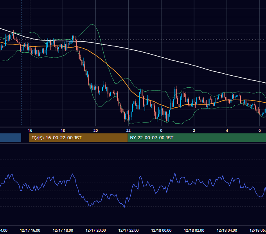Click the '22' hour axis label

click(128, 131)
